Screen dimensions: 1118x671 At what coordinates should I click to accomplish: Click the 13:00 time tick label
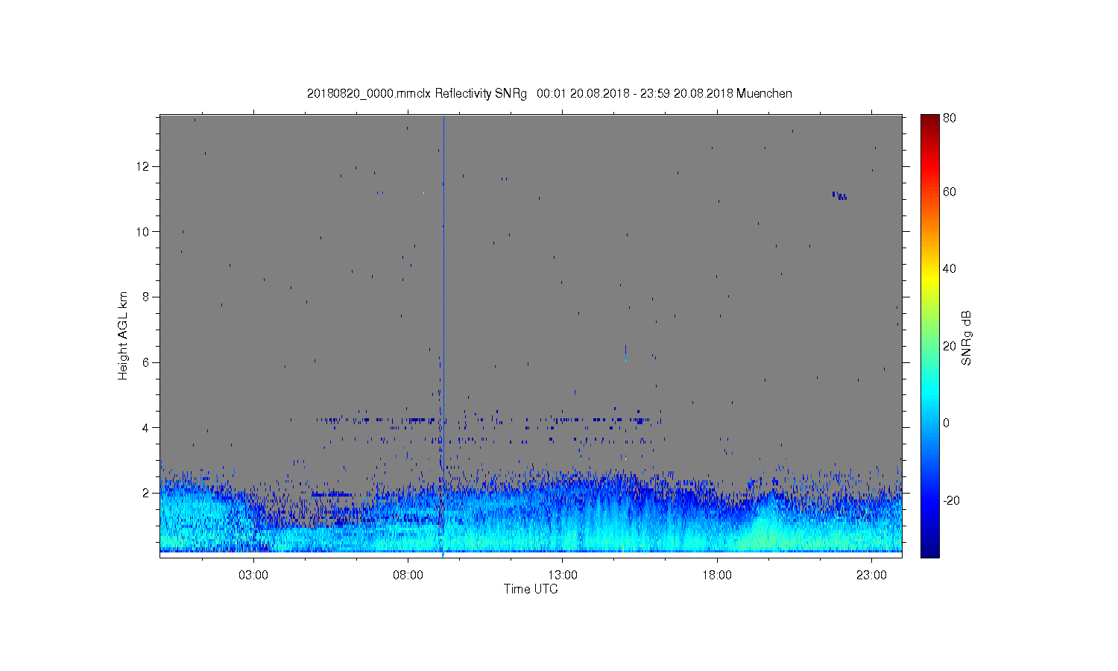pyautogui.click(x=563, y=576)
